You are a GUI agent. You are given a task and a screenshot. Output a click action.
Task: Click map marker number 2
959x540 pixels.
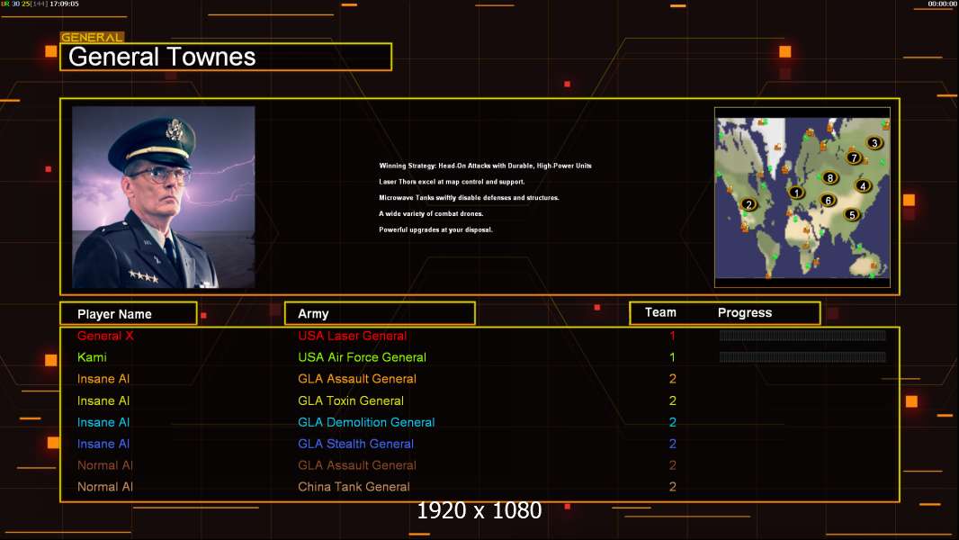[748, 204]
